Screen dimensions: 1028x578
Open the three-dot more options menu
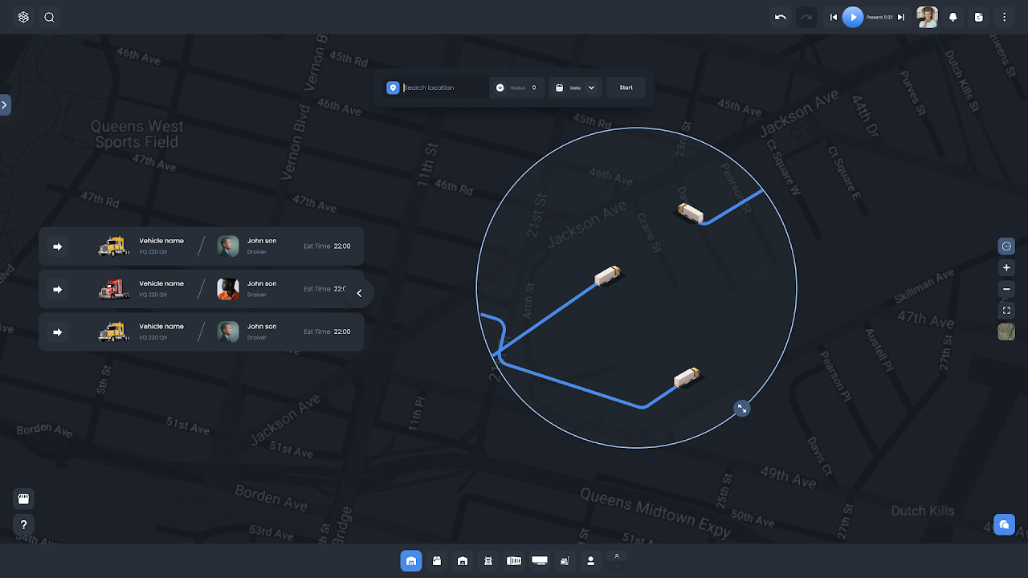(1004, 17)
